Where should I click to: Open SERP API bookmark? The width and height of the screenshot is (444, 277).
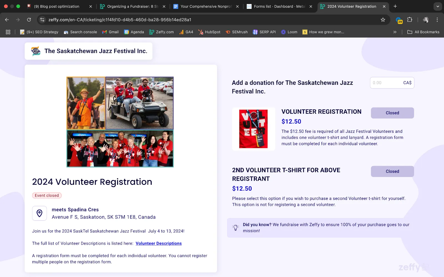point(264,32)
